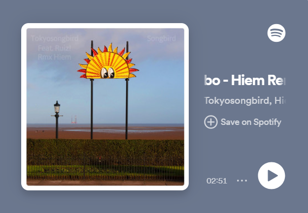Click the Songbird label on the cover

(x=162, y=38)
